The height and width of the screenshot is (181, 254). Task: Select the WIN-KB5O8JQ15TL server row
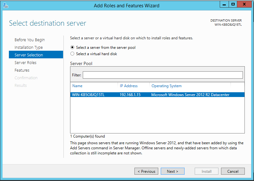point(157,95)
